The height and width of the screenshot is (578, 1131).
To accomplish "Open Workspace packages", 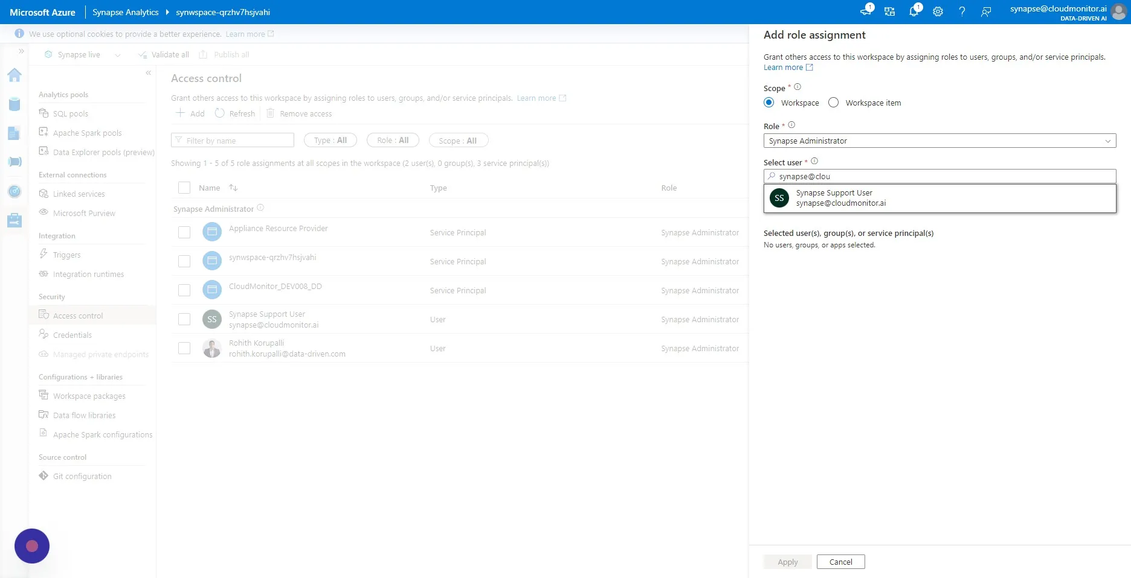I will (x=89, y=396).
